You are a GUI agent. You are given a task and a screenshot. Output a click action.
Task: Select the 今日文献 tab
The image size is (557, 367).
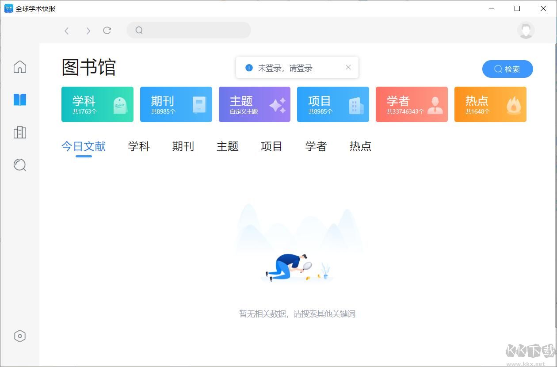84,146
